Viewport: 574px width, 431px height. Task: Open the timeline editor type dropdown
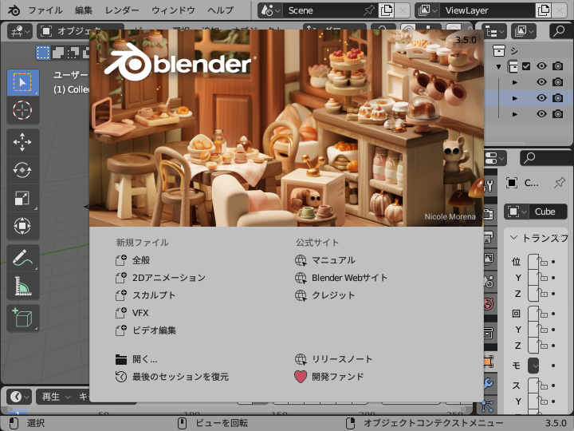point(19,397)
